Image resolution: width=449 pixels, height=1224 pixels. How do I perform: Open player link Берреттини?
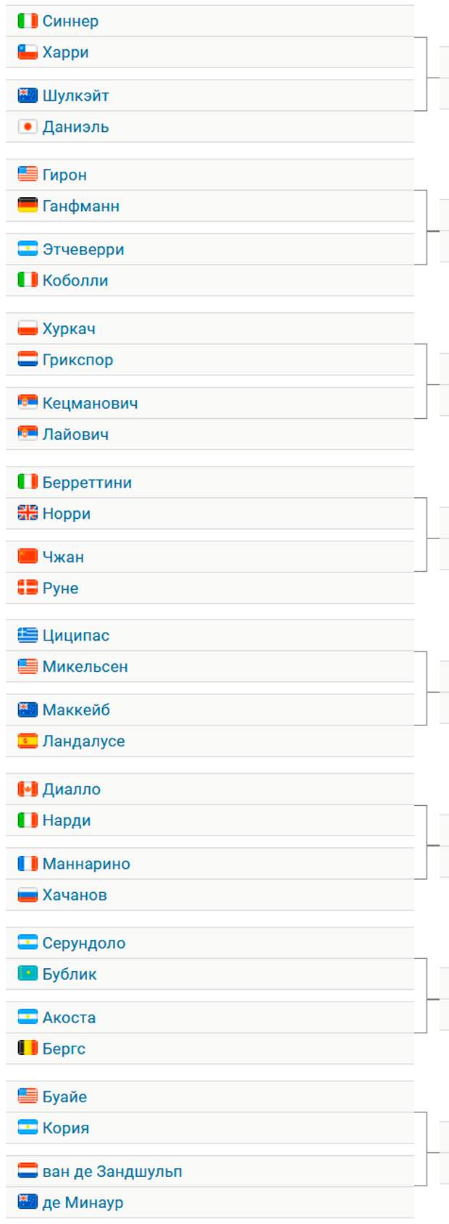(x=87, y=483)
